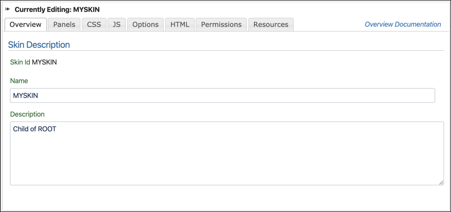Switch to the HTML tab

pos(180,25)
